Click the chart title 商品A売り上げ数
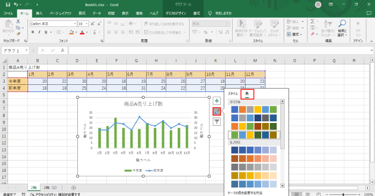The width and height of the screenshot is (375, 196). tap(143, 104)
